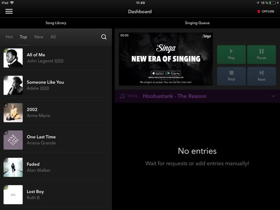Viewport: 280px width, 210px height.
Task: Skip with the Next button
Action: tap(261, 76)
